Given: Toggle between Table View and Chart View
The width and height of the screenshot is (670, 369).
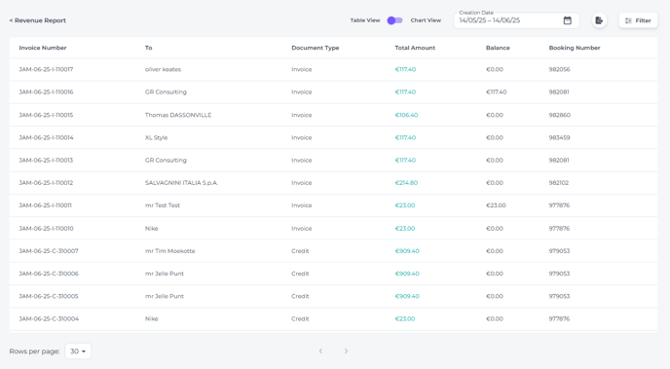Looking at the screenshot, I should (x=394, y=20).
